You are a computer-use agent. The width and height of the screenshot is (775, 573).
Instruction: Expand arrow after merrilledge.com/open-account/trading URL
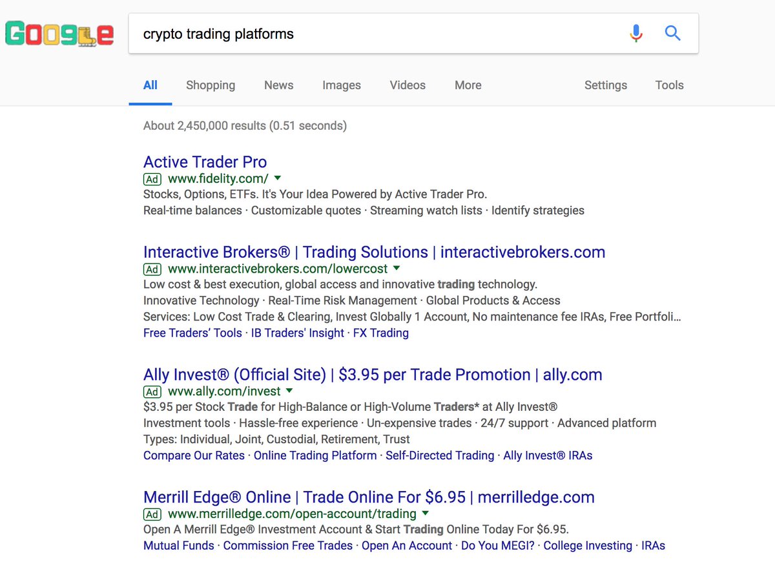425,514
